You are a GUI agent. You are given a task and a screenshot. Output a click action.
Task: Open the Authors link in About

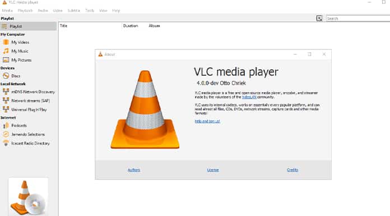pyautogui.click(x=134, y=169)
